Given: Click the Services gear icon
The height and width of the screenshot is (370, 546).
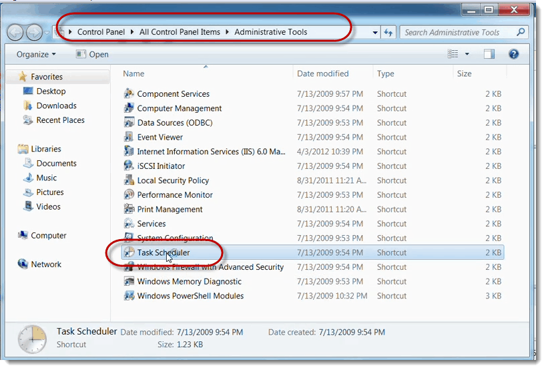Looking at the screenshot, I should pos(129,223).
